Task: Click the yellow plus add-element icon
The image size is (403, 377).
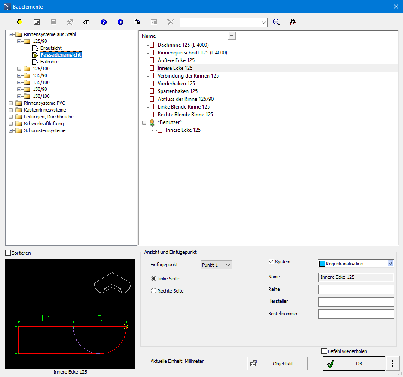Action: coord(20,22)
